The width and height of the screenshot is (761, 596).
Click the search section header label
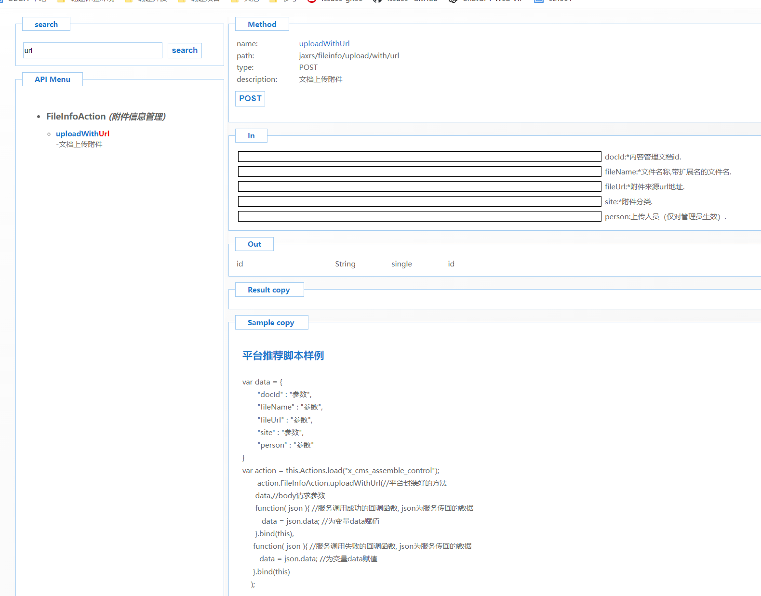(46, 25)
